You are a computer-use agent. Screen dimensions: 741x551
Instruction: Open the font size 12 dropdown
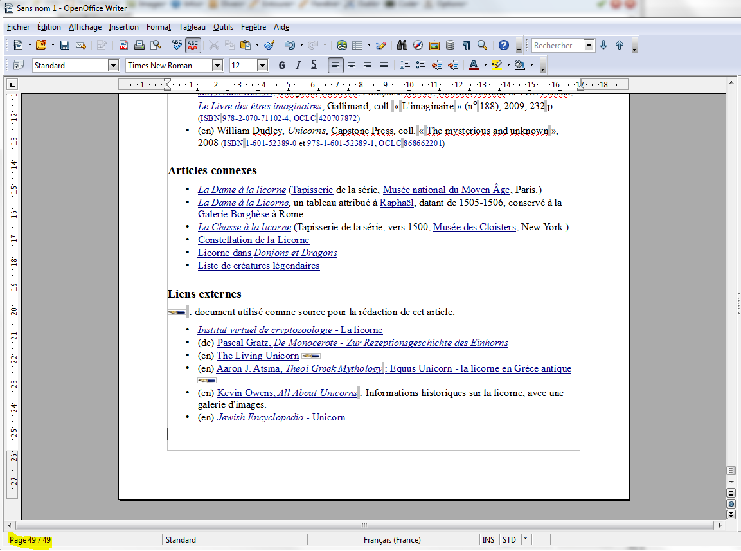[262, 65]
